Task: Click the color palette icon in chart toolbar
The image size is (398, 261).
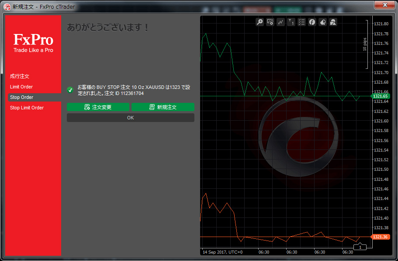Action: tap(322, 22)
